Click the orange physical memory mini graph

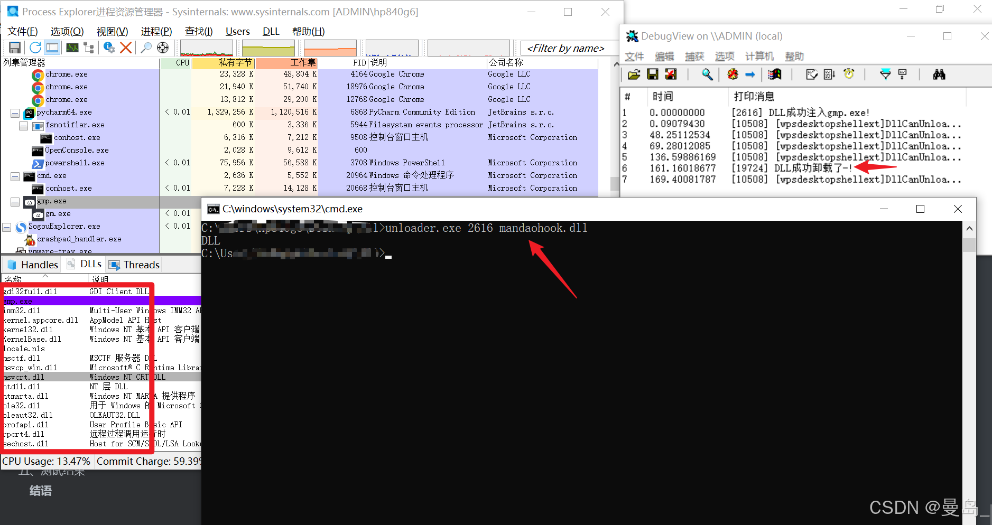pyautogui.click(x=330, y=48)
